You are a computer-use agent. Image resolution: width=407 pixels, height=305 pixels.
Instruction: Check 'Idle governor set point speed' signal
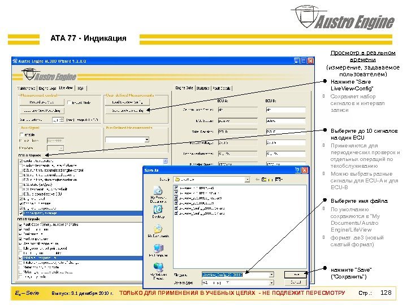coord(20,248)
